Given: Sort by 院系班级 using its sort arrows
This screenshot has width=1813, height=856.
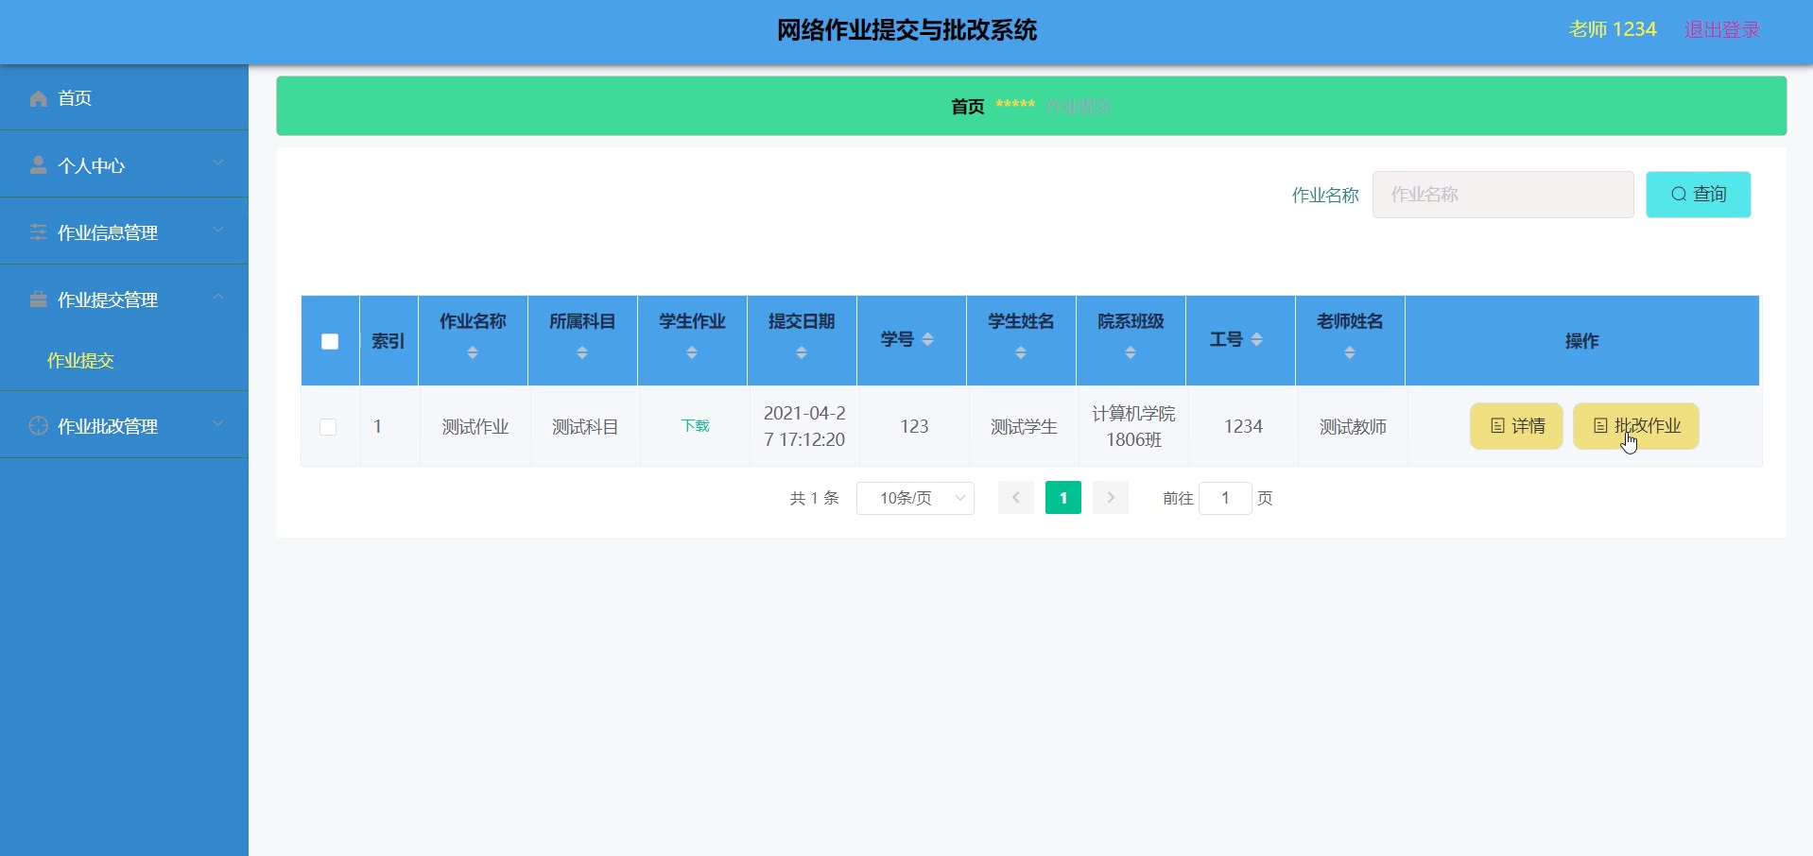Looking at the screenshot, I should 1131,352.
